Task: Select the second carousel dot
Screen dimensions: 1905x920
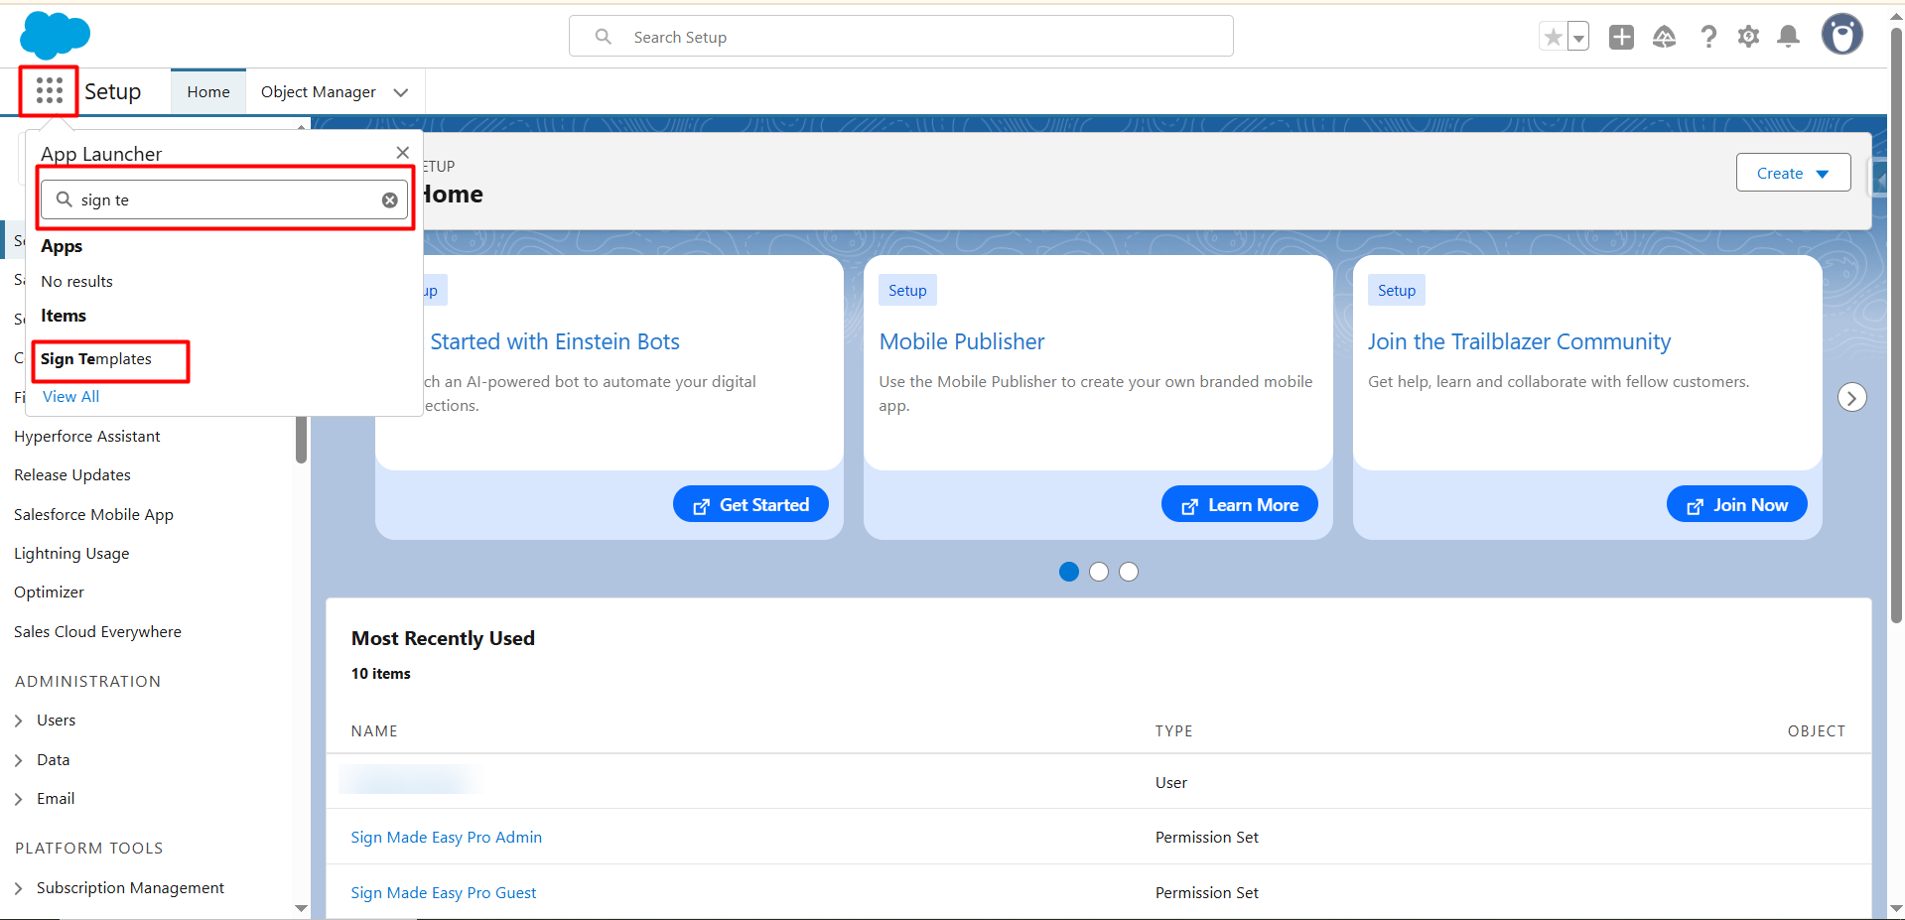Action: 1099,572
